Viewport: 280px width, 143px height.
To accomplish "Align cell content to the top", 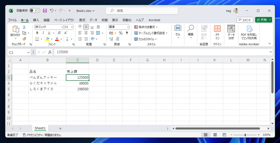I will 80,27.
